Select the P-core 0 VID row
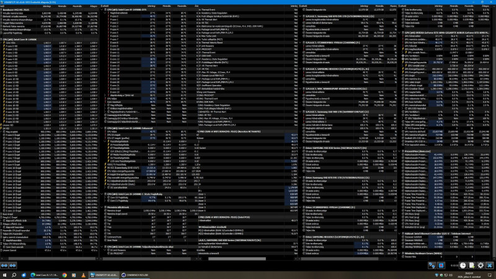Viewport: 496px width, 279px height. tap(49, 46)
